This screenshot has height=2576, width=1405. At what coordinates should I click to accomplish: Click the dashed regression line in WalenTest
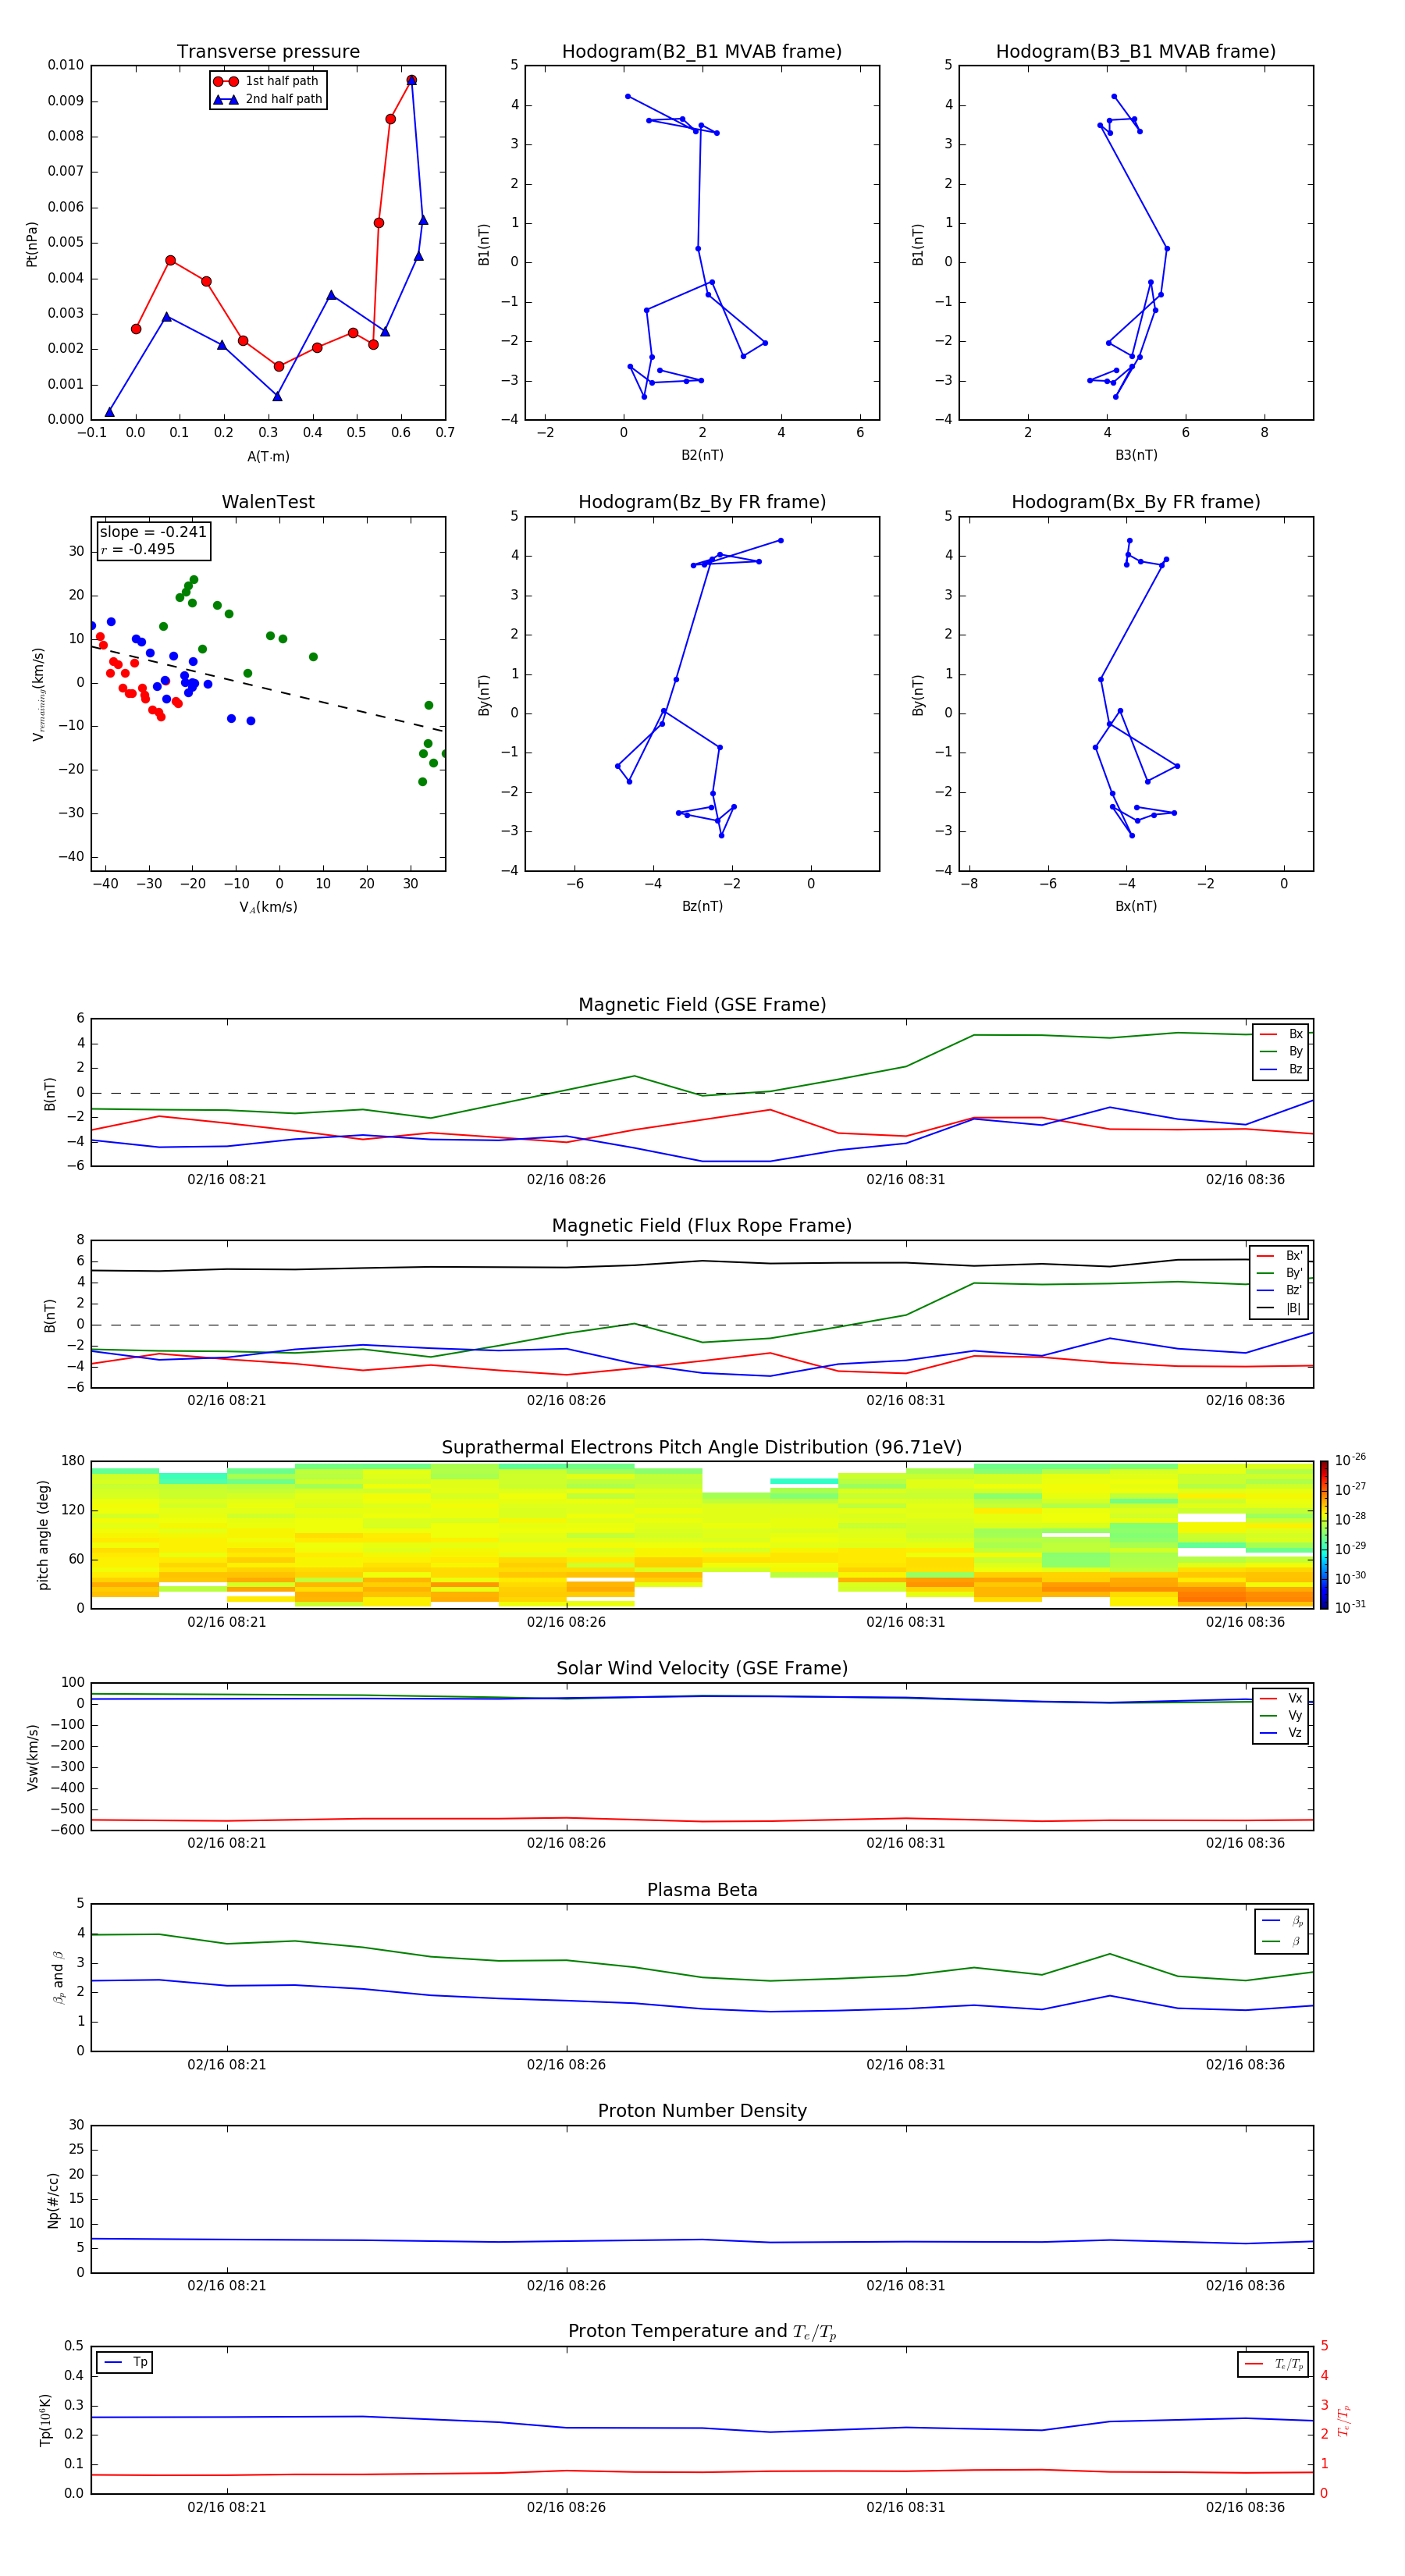point(268,689)
